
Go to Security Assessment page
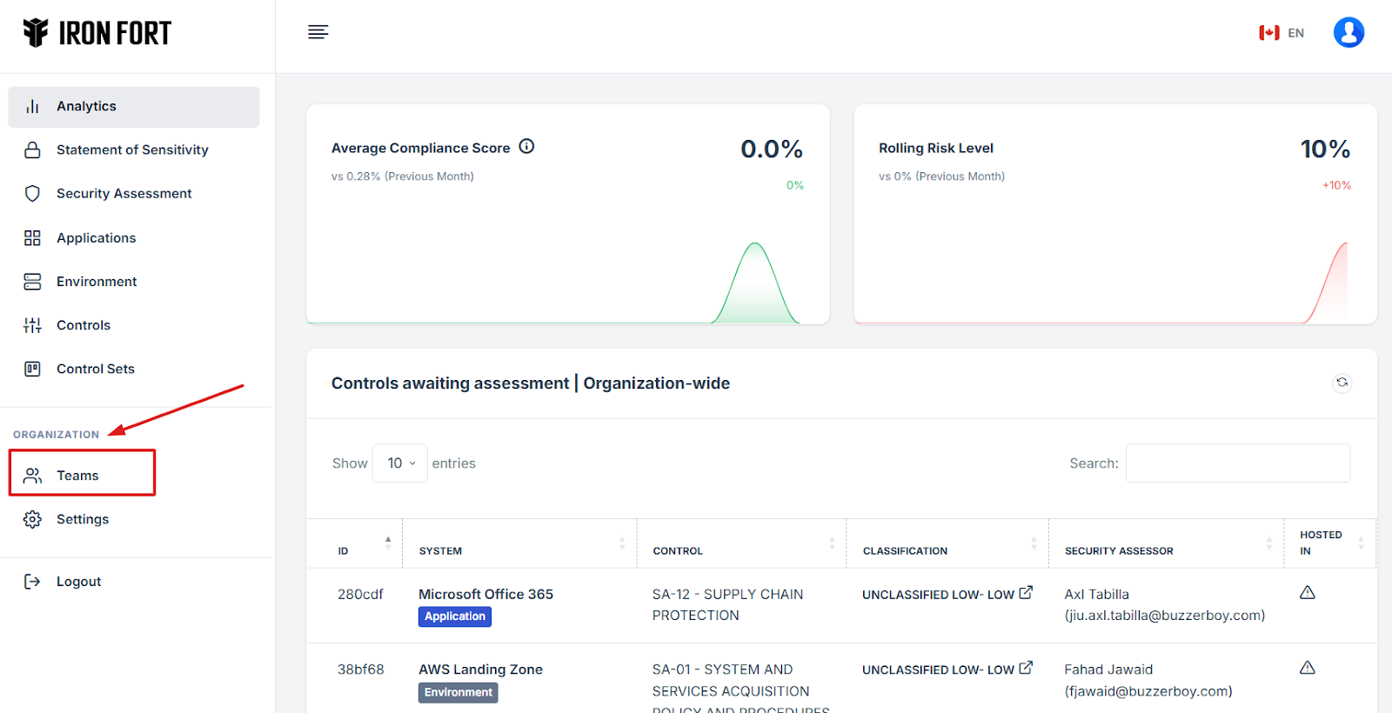(x=124, y=193)
